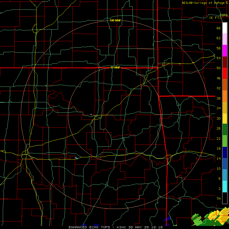Click the "KINX" radar site identifier
Viewport: 229px width, 229px height.
pyautogui.click(x=122, y=227)
